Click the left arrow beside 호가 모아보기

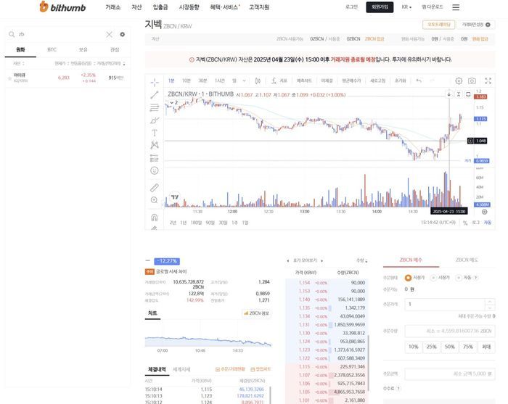click(x=287, y=260)
